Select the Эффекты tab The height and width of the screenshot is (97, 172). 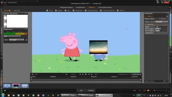pos(92,7)
